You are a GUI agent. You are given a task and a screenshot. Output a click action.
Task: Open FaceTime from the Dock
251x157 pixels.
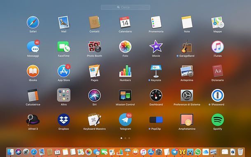104,152
